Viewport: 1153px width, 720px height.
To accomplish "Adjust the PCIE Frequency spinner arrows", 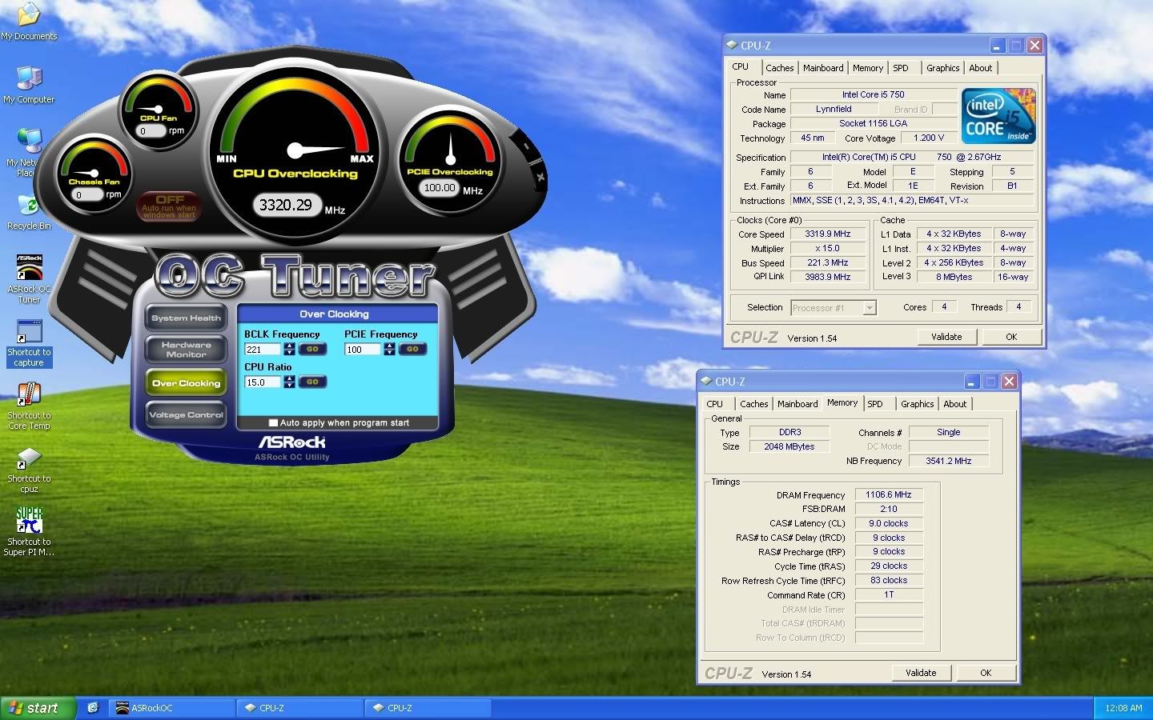I will tap(389, 349).
